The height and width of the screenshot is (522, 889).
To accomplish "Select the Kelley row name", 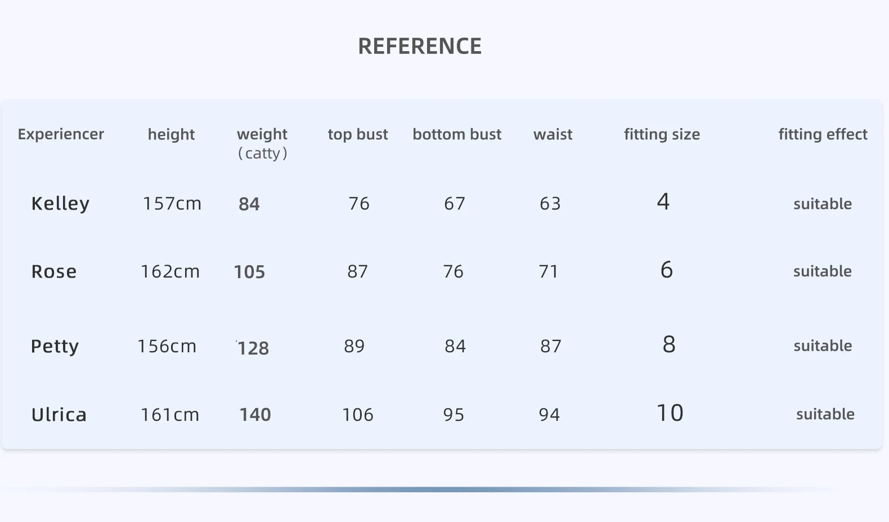I will pos(60,204).
